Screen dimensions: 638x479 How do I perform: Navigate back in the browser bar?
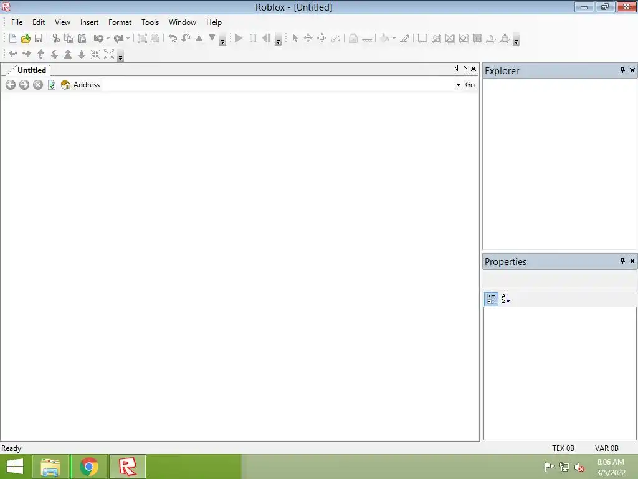tap(11, 85)
